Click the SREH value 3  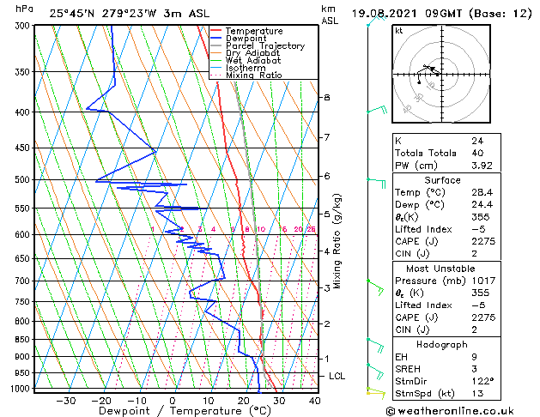click(474, 369)
